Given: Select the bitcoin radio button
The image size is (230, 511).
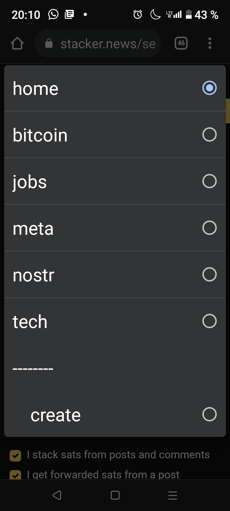Looking at the screenshot, I should 209,134.
